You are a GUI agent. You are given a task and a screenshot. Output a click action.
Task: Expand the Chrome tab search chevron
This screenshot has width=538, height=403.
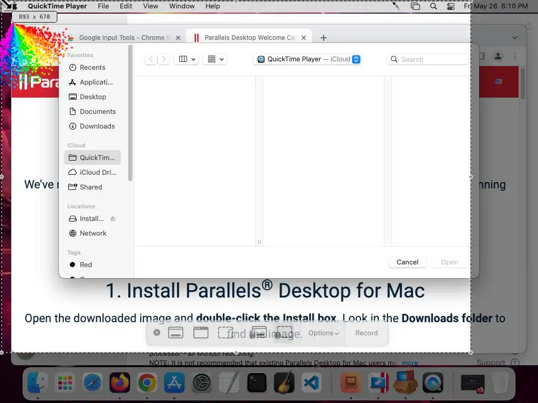515,38
